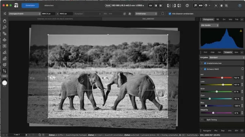The image size is (245, 137).
Task: Uncheck Alle Ebenen einblenden option
Action: (x=170, y=14)
